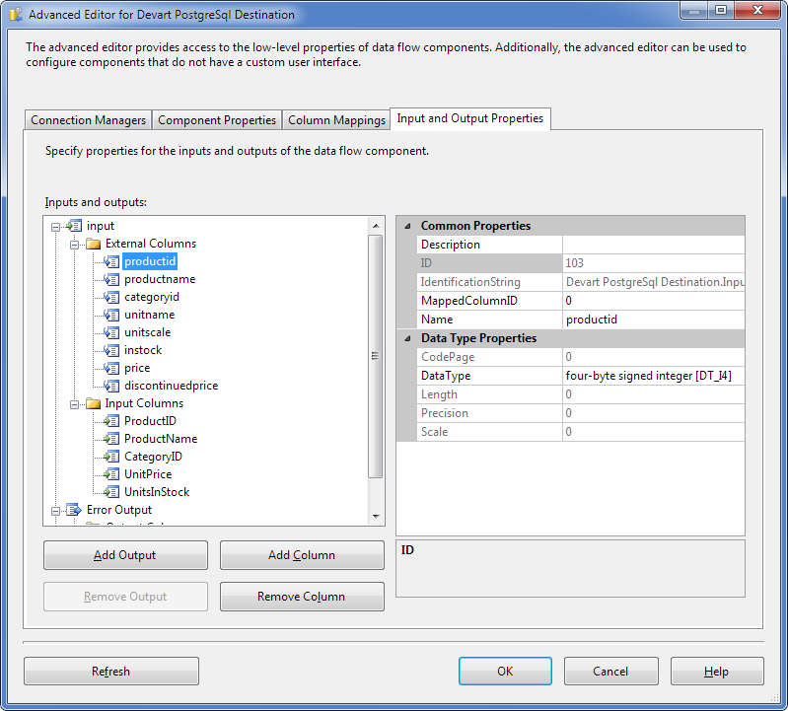Click the Refresh button
Image resolution: width=788 pixels, height=711 pixels.
[110, 672]
